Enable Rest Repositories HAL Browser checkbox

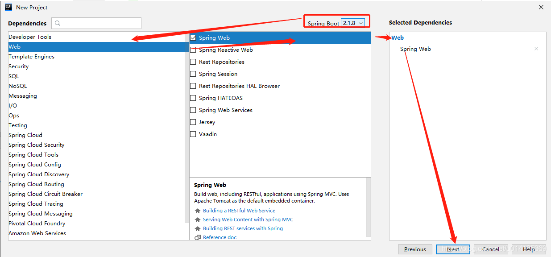[193, 86]
